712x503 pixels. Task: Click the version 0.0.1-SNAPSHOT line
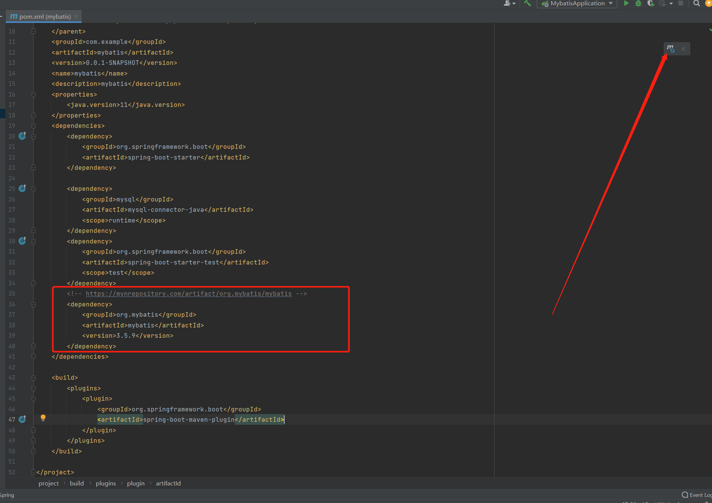pos(114,63)
